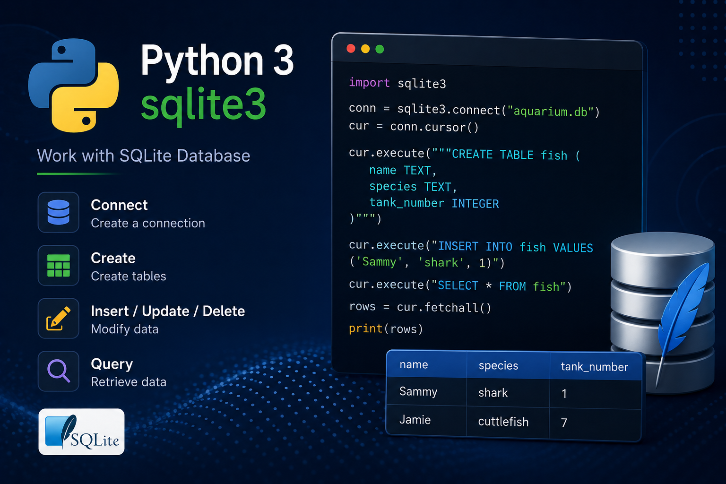Click the "tank_number INTEGER" code line

pos(434,203)
